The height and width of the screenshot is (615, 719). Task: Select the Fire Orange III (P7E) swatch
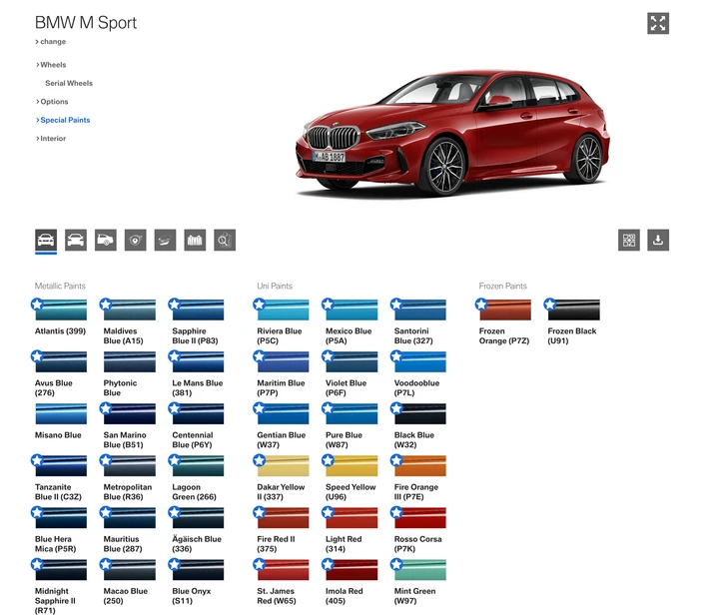(420, 465)
